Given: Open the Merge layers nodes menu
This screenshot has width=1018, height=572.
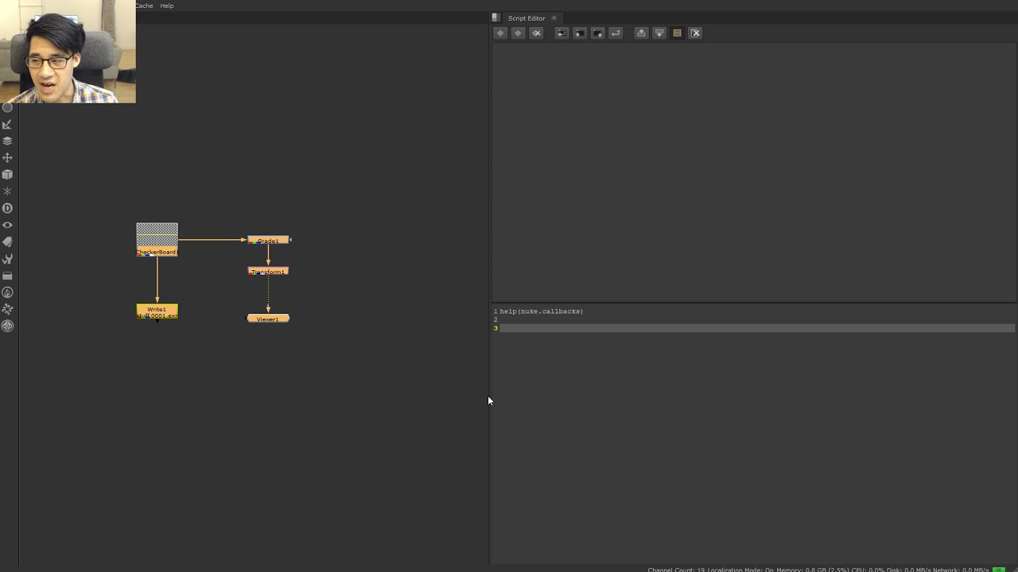Looking at the screenshot, I should pos(7,141).
